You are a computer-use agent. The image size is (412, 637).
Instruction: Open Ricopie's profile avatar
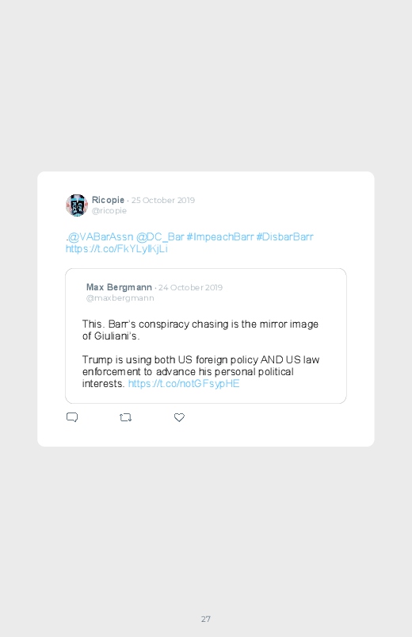click(x=77, y=205)
